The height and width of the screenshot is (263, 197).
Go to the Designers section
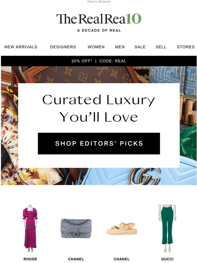pos(63,47)
